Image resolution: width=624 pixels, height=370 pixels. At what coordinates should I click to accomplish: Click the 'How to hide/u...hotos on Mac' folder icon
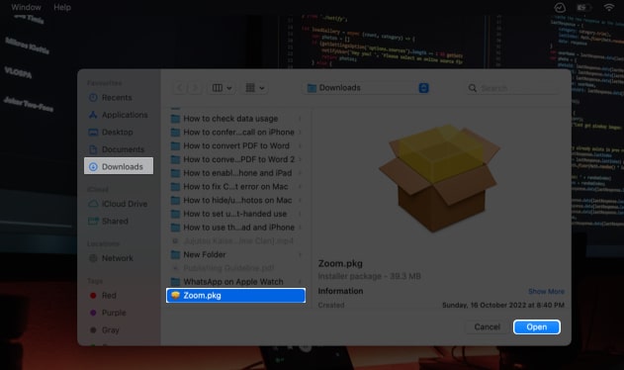[175, 200]
